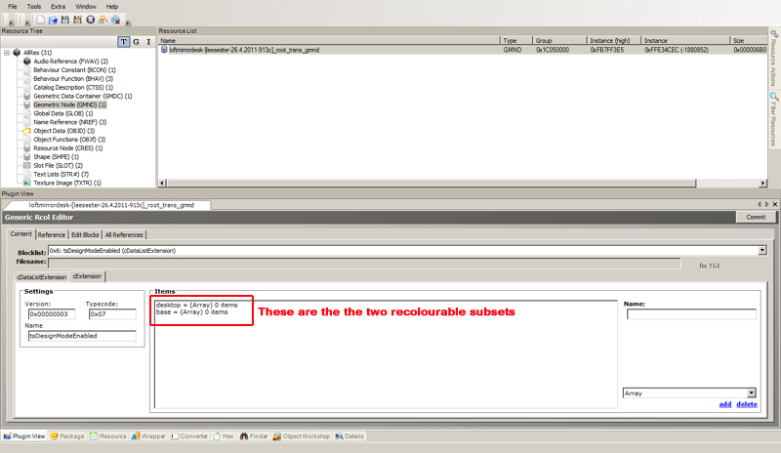Click the New package toolbar icon
The width and height of the screenshot is (781, 453).
click(39, 19)
